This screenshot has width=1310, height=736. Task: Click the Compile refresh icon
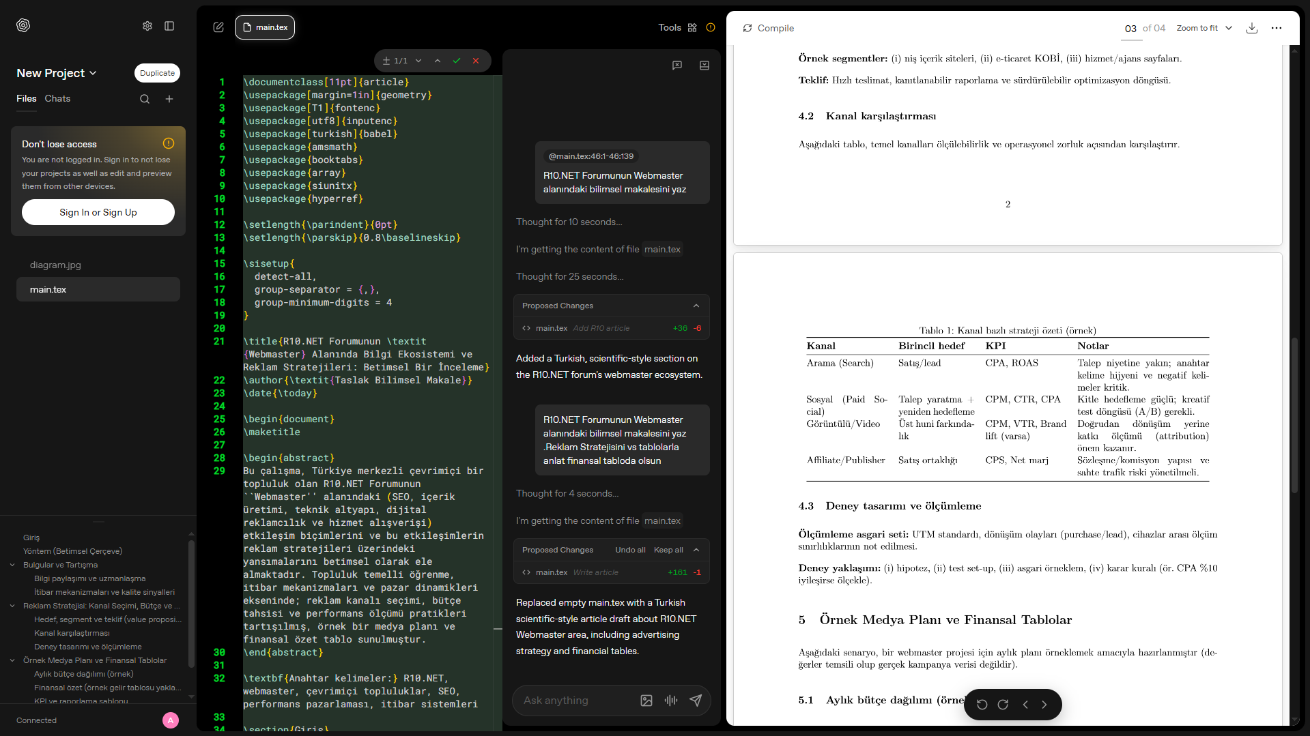[x=747, y=28]
